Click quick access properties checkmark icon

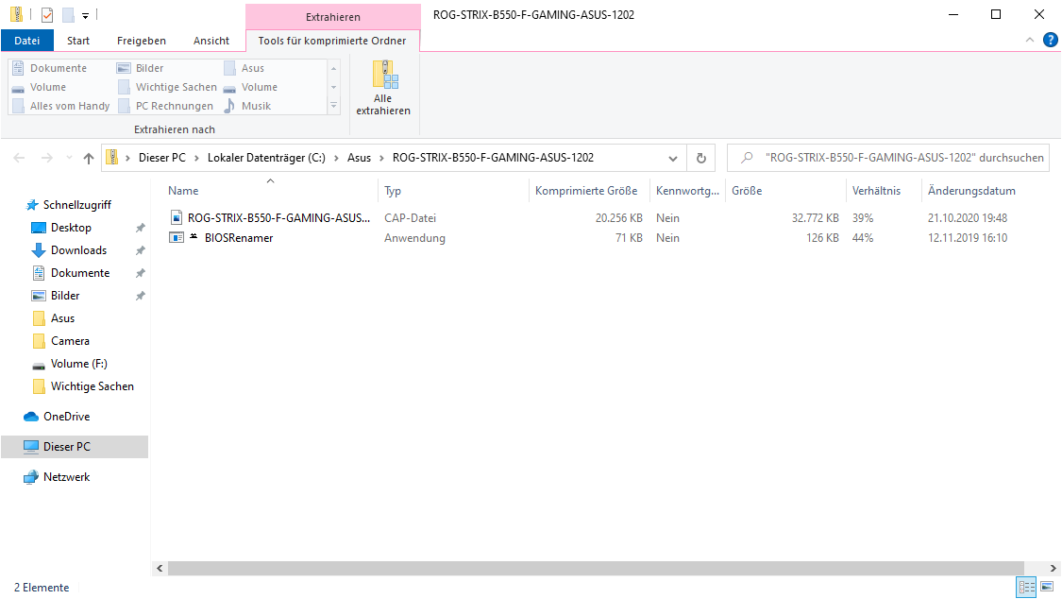pos(47,15)
